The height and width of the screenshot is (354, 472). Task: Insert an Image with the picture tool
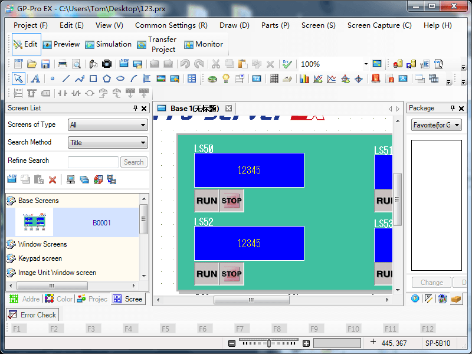(161, 79)
